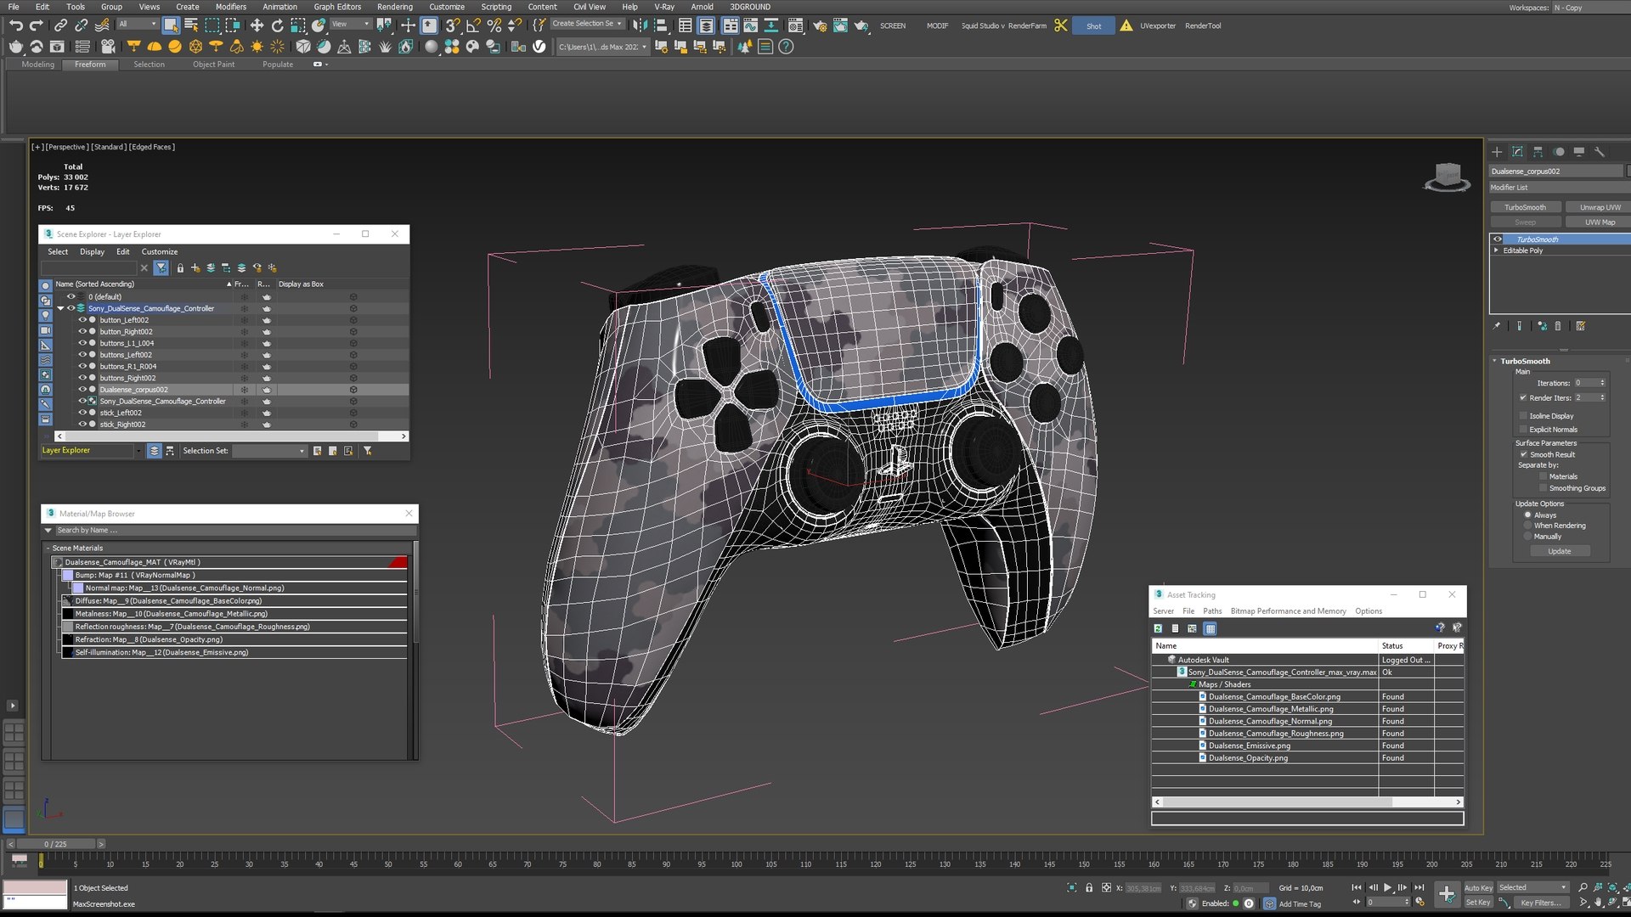Screen dimensions: 1631x917
Task: Remove modifier with the trash icon
Action: pyautogui.click(x=1558, y=326)
